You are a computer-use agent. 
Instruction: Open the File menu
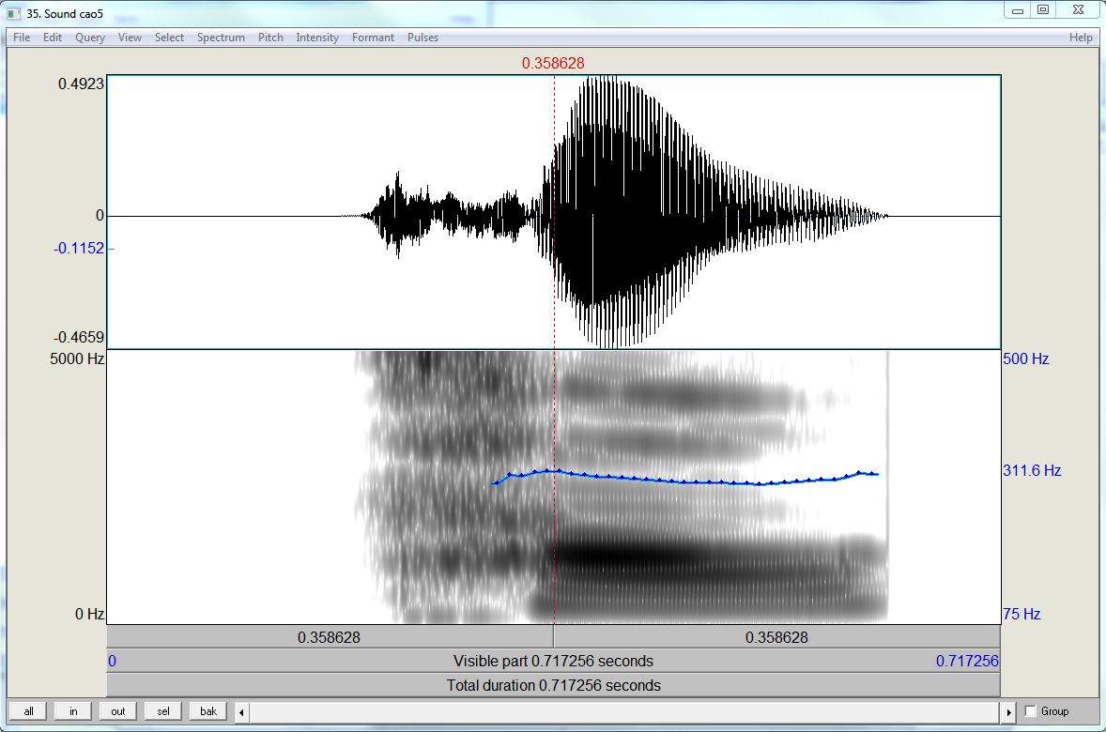[x=22, y=38]
